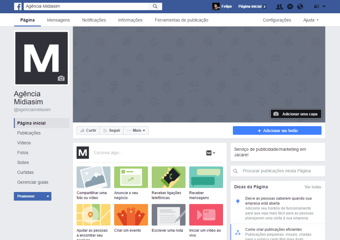Open Ferramentas de publicação tab

point(181,20)
